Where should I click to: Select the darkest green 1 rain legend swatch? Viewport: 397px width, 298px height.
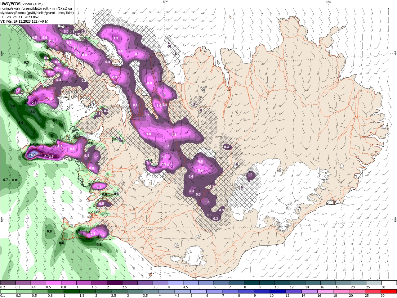71,291
